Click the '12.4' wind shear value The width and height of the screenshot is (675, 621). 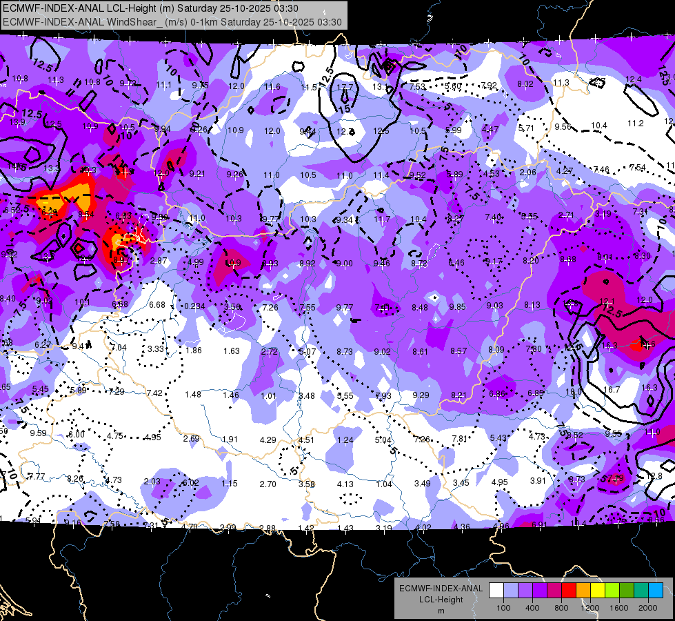[634, 79]
